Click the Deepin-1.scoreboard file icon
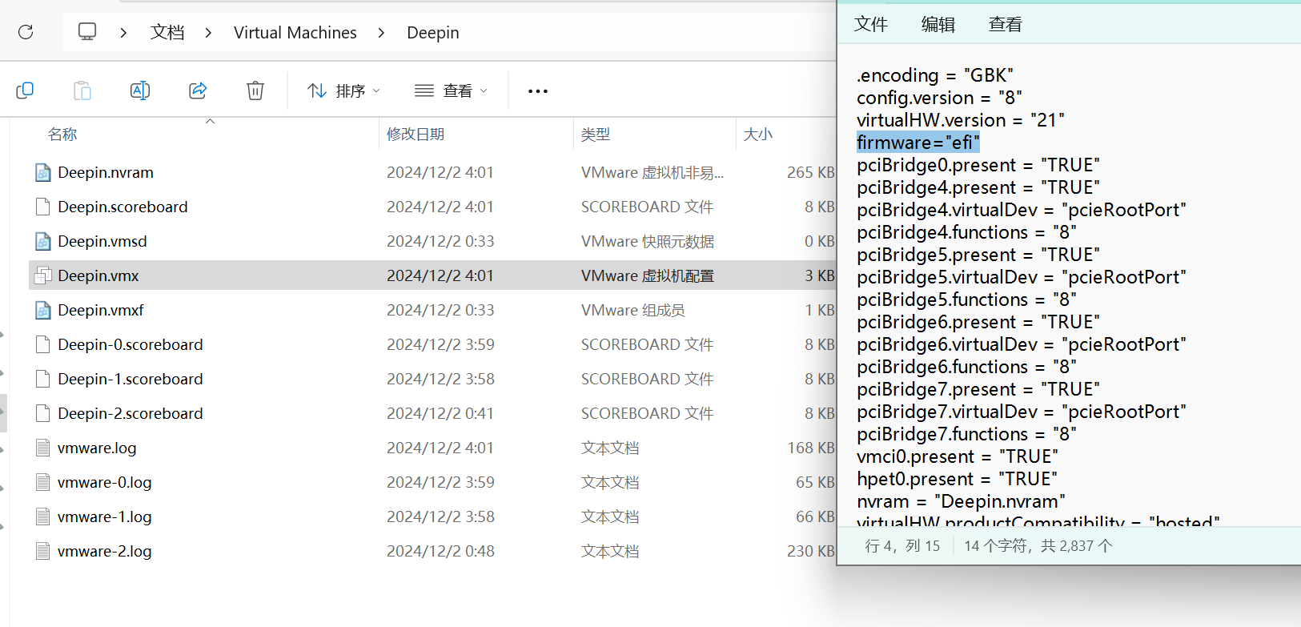The image size is (1301, 627). coord(43,379)
